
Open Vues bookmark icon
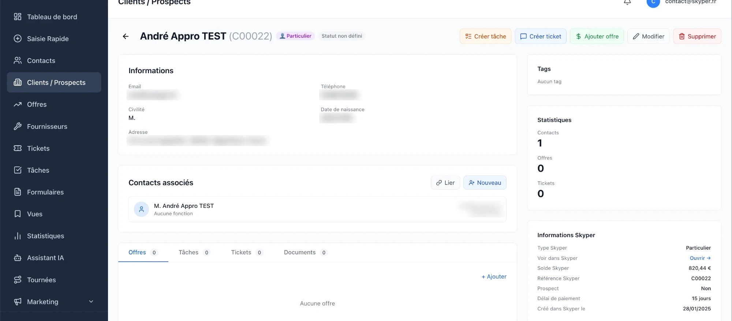18,214
